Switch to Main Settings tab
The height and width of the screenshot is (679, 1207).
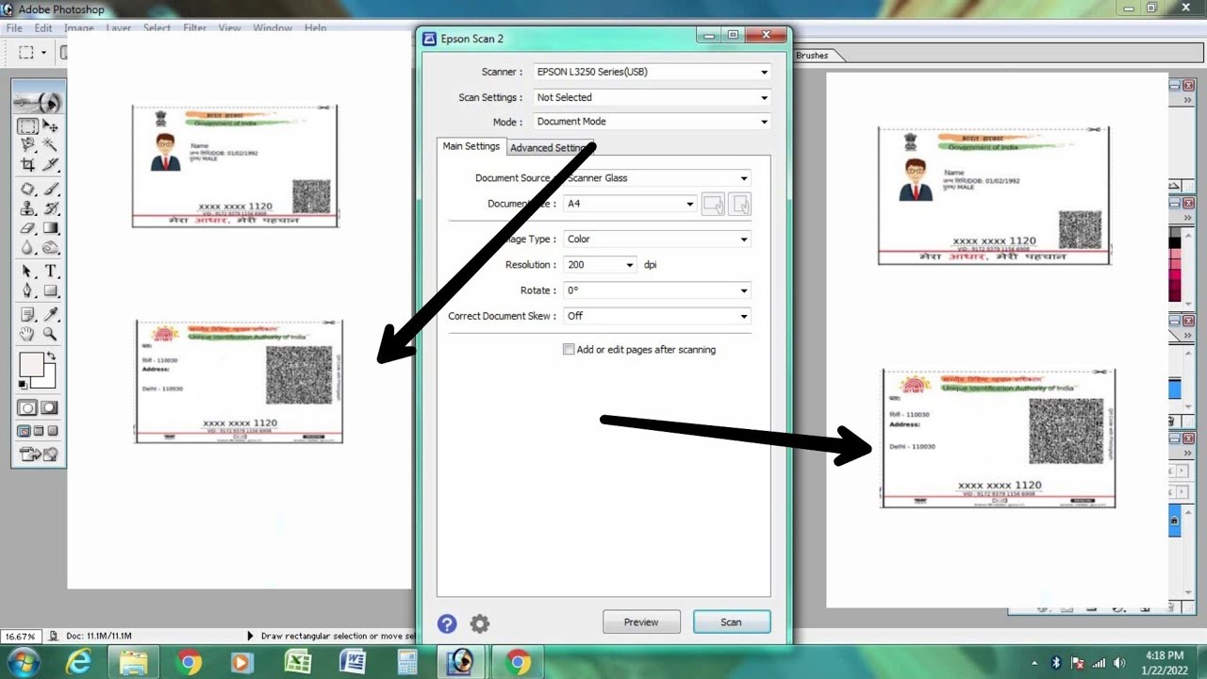[x=471, y=146]
